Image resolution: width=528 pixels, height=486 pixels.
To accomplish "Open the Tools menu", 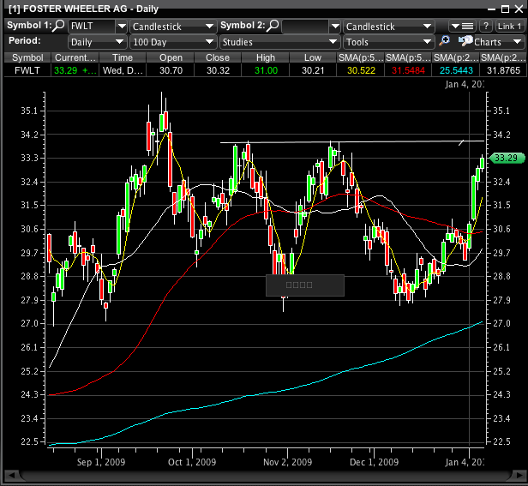I will pos(388,41).
